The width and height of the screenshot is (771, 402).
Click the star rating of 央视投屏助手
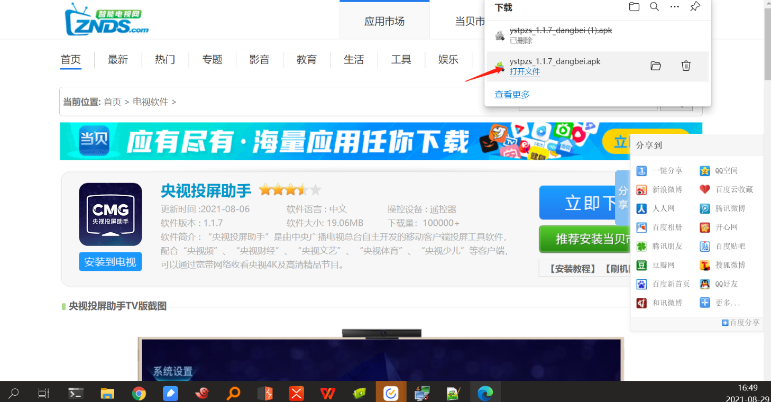(x=290, y=190)
